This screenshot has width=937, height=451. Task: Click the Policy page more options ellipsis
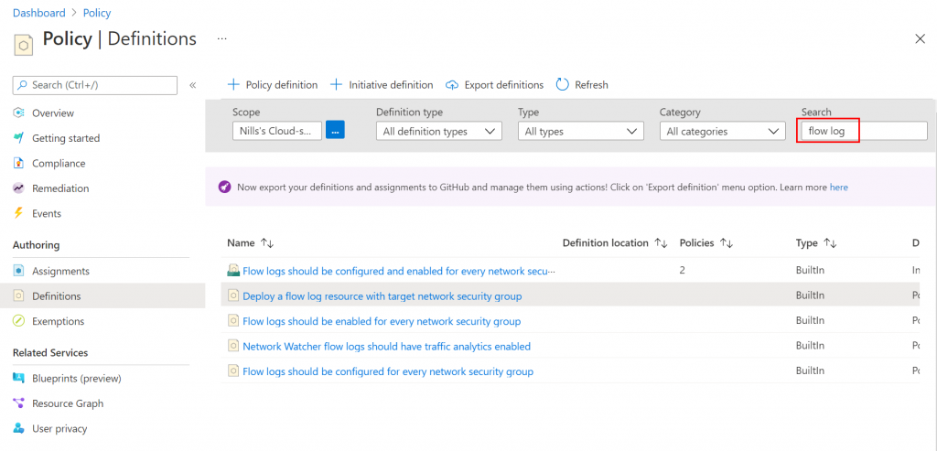221,38
